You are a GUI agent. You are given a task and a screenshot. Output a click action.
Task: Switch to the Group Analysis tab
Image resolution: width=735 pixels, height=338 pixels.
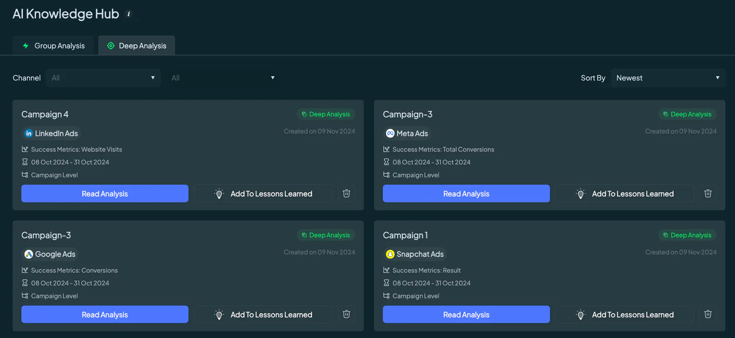coord(53,45)
